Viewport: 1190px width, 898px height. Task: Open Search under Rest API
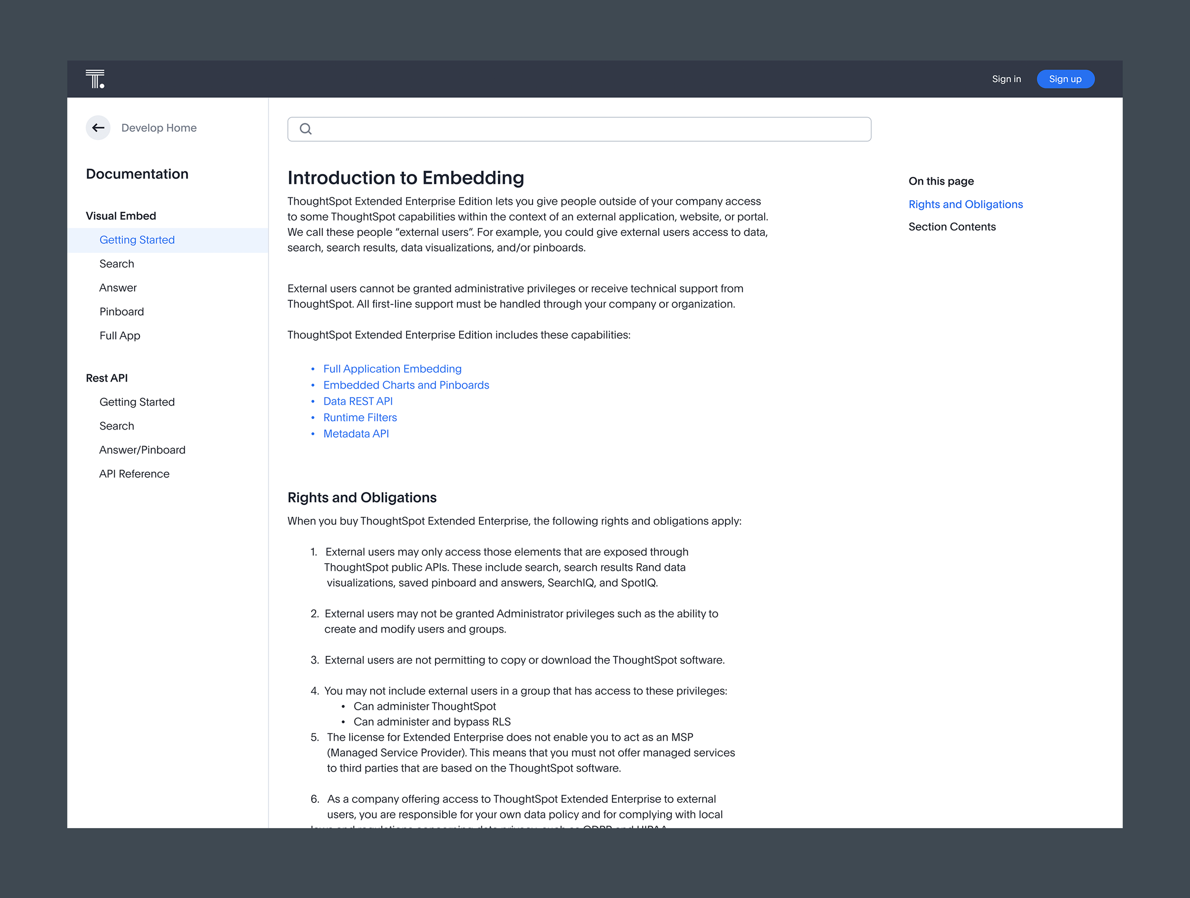click(117, 426)
